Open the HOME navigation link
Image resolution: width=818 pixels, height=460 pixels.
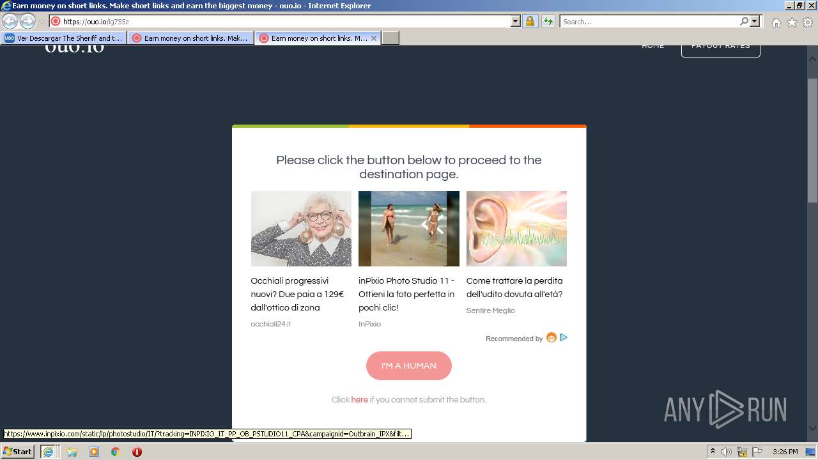tap(653, 46)
